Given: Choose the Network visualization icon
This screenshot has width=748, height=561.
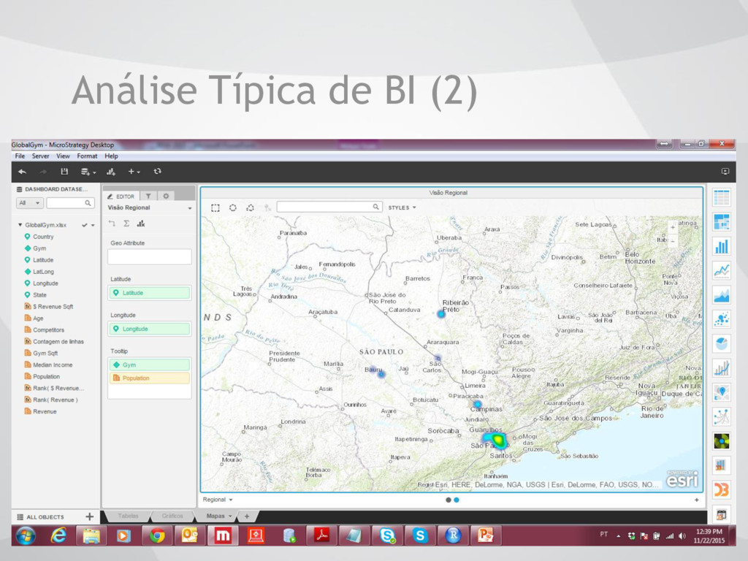Looking at the screenshot, I should [x=721, y=417].
